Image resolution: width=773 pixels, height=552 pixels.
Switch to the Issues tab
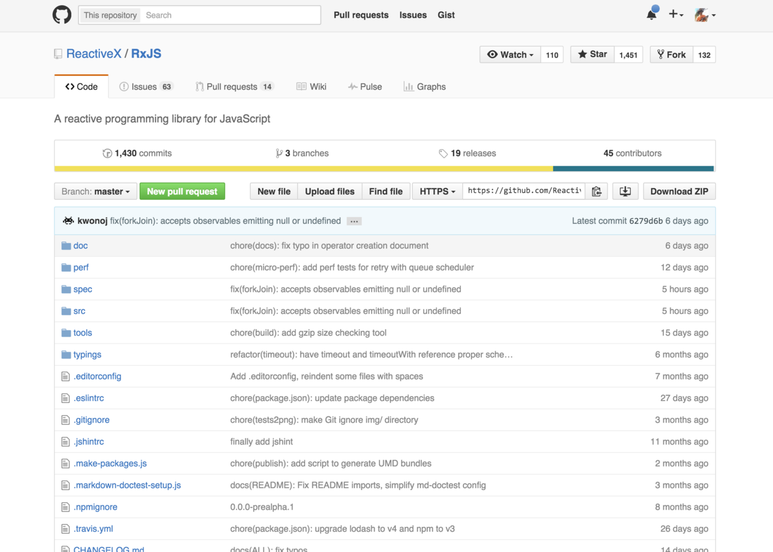tap(146, 87)
